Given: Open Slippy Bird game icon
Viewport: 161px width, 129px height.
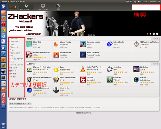Looking at the screenshot, I should [29, 44].
